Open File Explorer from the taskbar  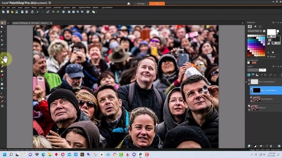(x=50, y=154)
